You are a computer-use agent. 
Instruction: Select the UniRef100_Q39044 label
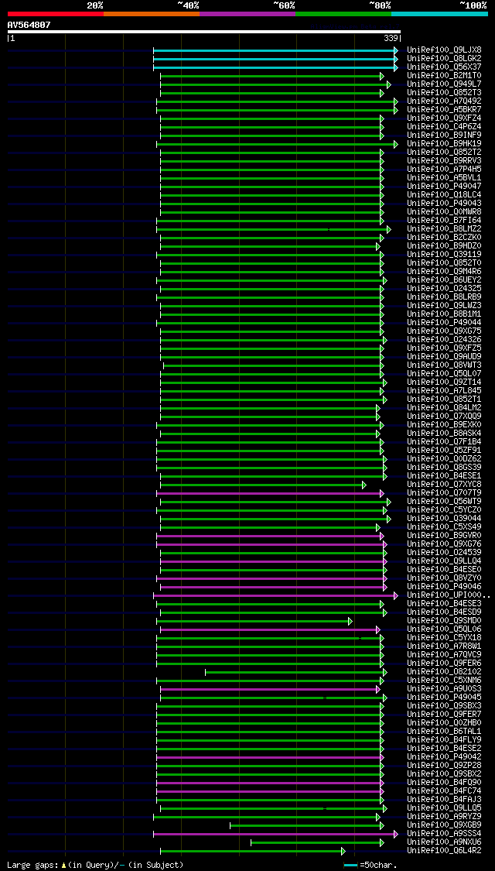pyautogui.click(x=444, y=518)
